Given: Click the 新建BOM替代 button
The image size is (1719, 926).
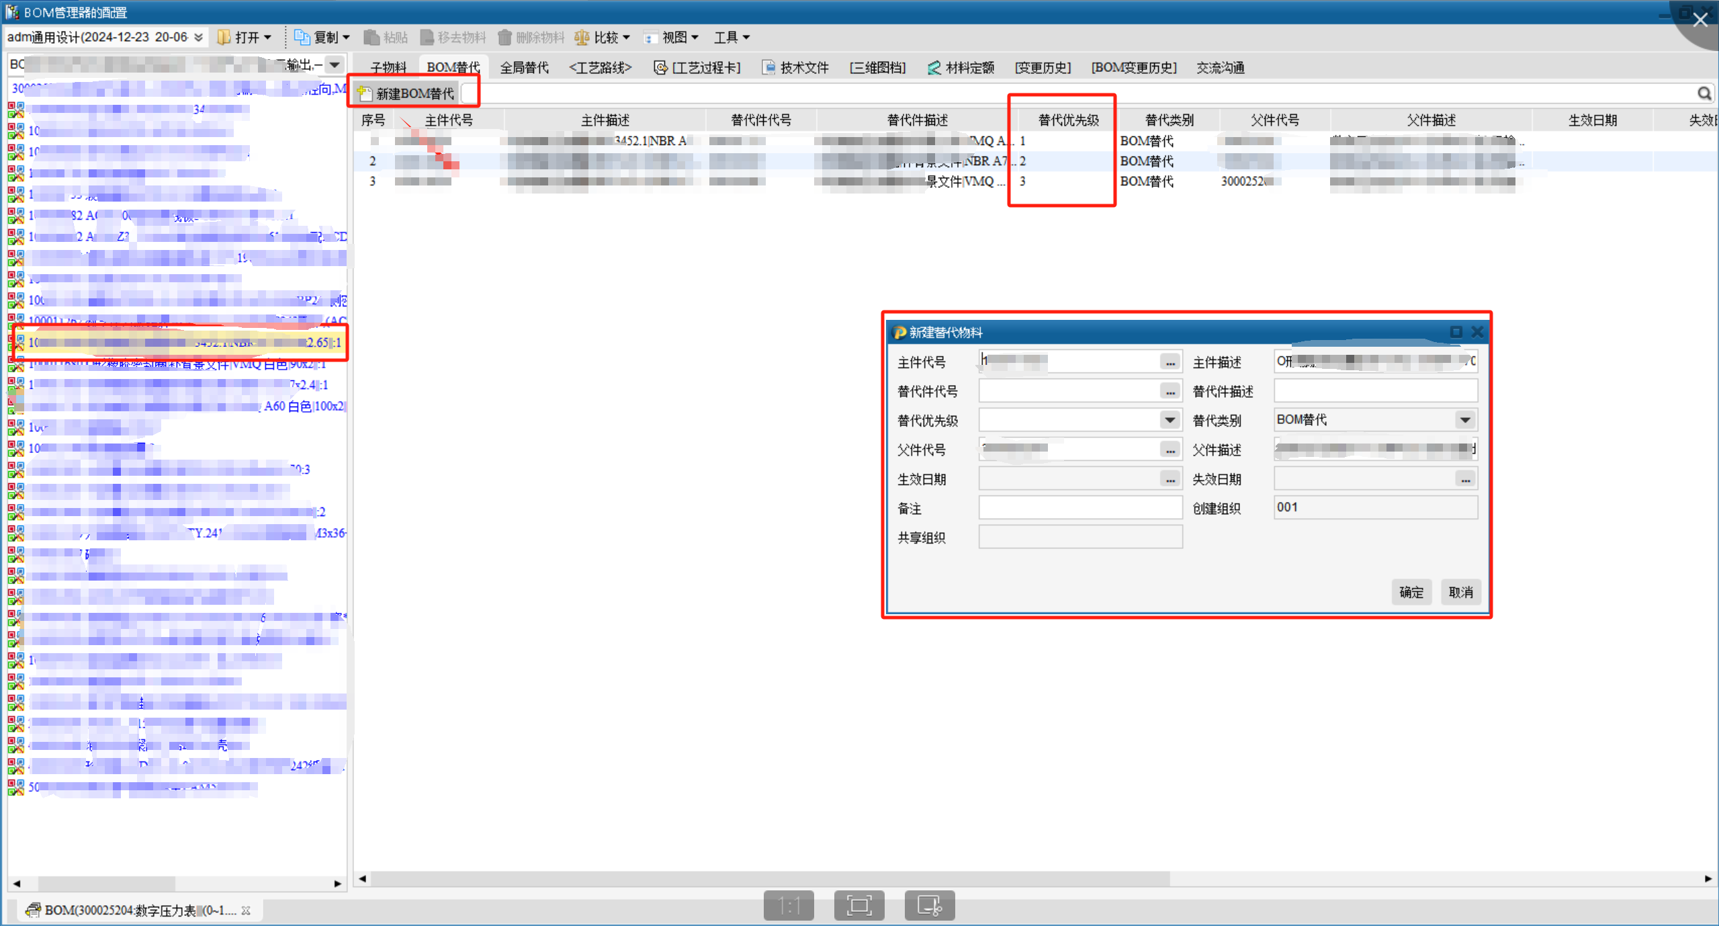Looking at the screenshot, I should [407, 93].
